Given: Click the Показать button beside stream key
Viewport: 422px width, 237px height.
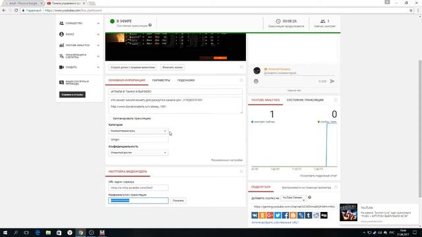Looking at the screenshot, I should tap(178, 201).
